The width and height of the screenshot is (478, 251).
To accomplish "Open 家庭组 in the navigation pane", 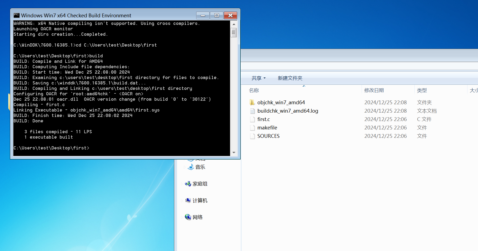I will [200, 184].
